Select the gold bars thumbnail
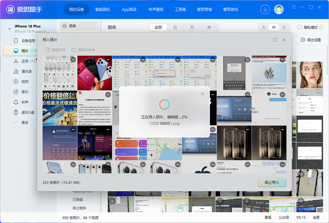This screenshot has height=223, width=329. pos(60,108)
